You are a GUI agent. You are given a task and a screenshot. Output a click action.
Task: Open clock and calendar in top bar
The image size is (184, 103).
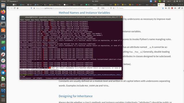click(x=95, y=1)
